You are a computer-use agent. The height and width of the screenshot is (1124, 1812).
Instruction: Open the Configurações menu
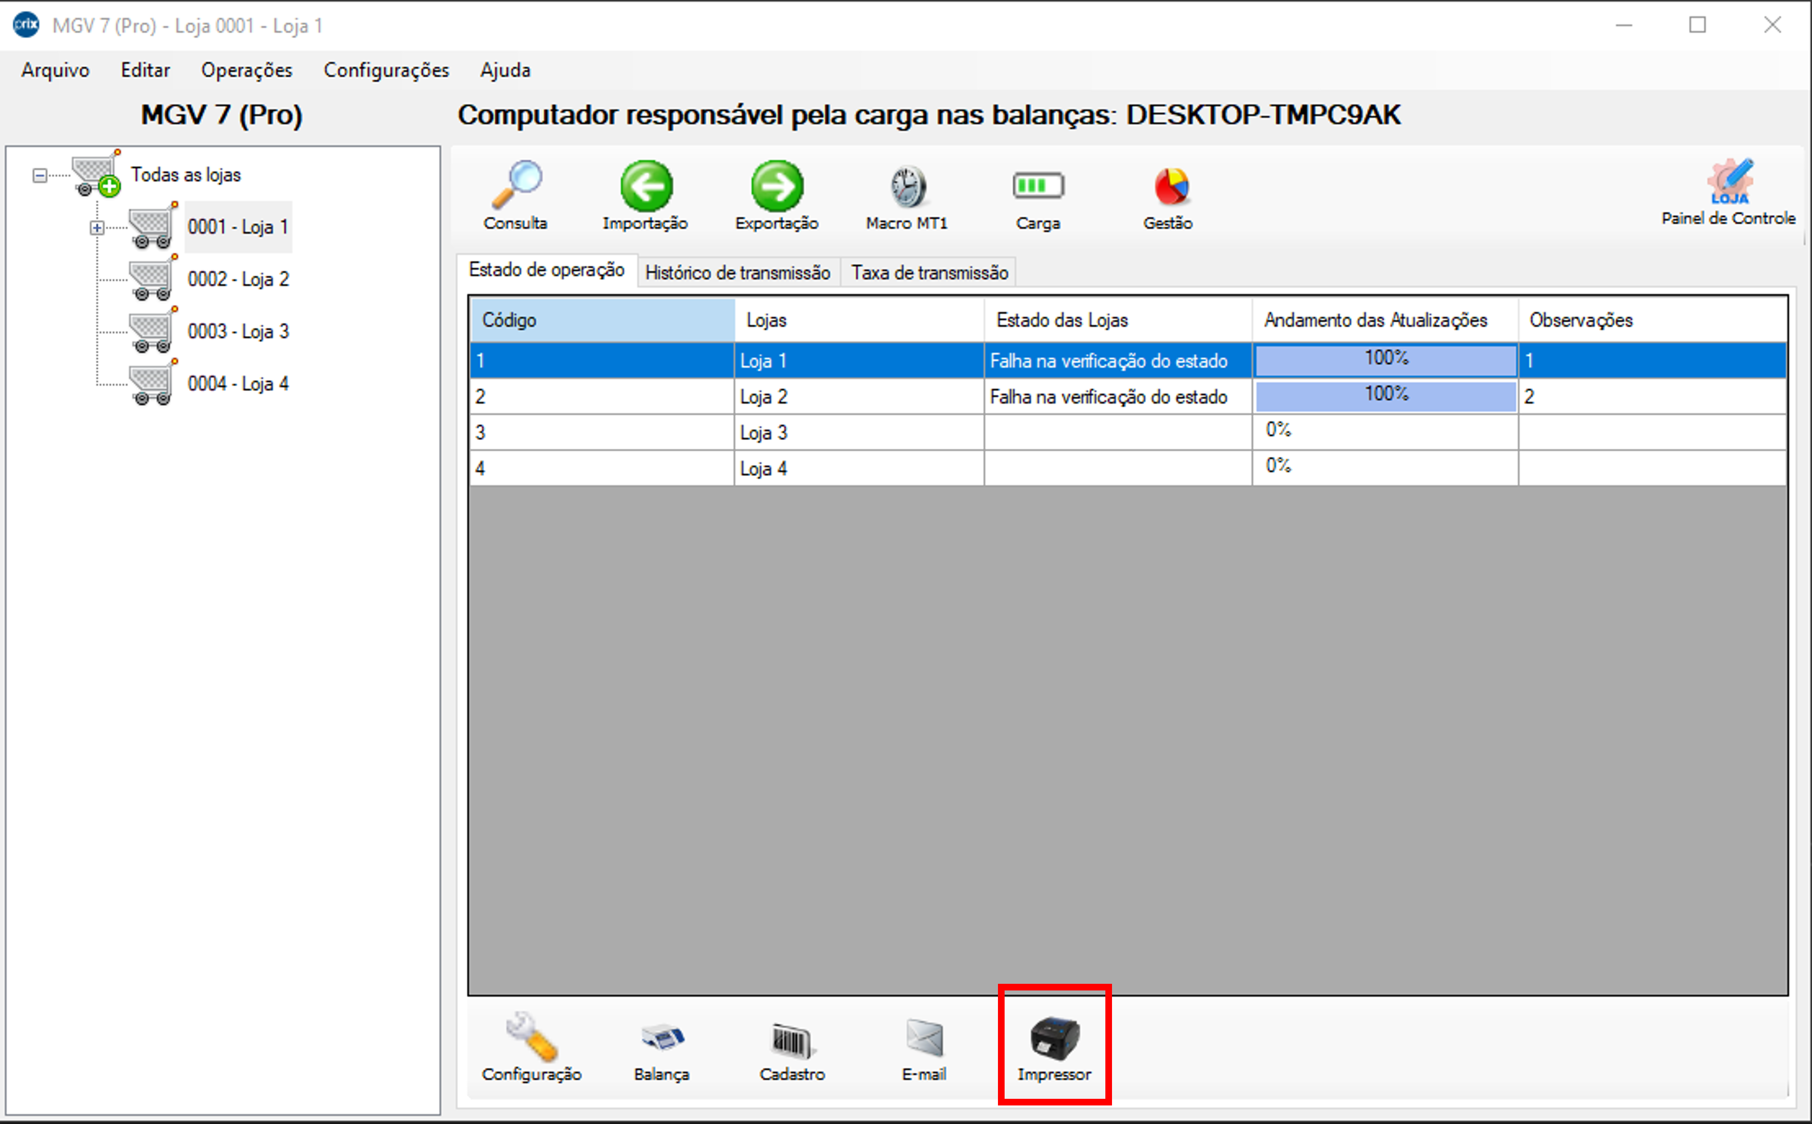[386, 70]
